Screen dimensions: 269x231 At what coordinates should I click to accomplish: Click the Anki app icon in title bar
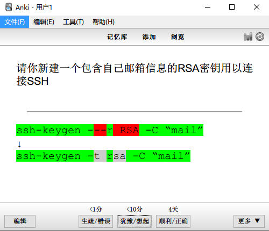9,7
